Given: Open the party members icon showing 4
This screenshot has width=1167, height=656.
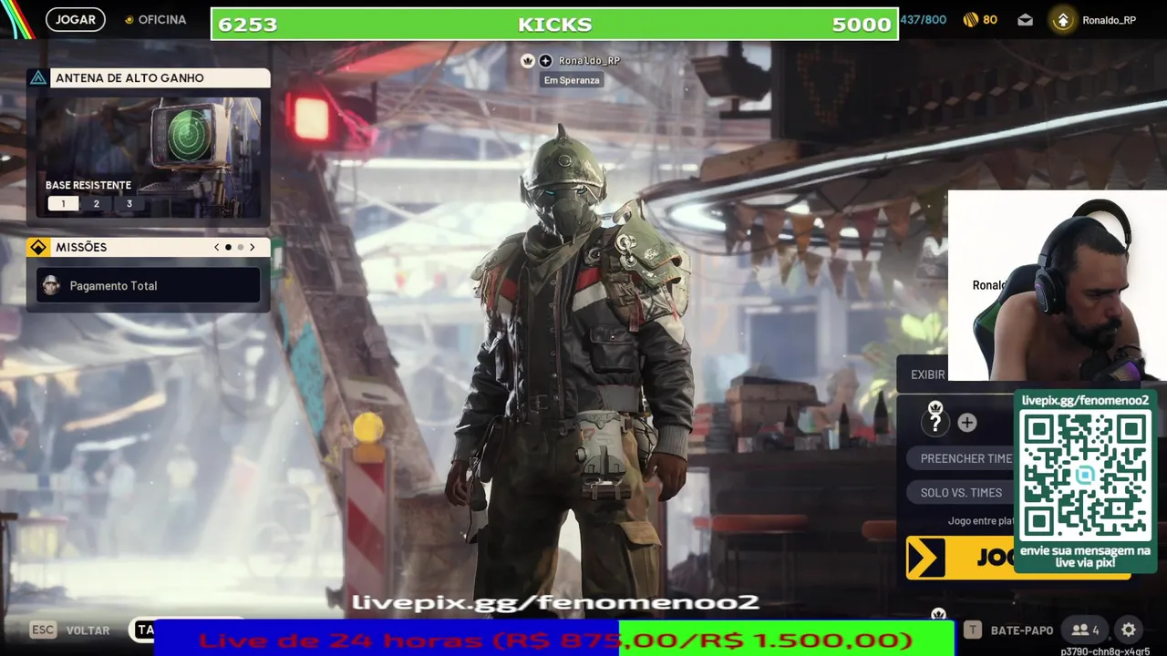Looking at the screenshot, I should tap(1085, 630).
